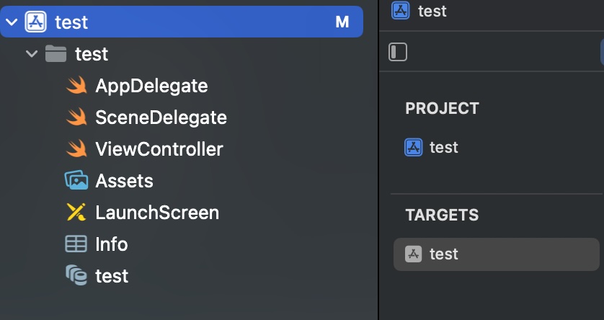604x320 pixels.
Task: Open LaunchScreen in the file list
Action: pos(157,213)
